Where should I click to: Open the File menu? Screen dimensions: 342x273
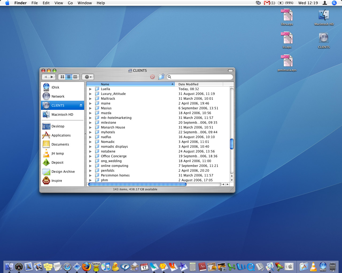(34, 3)
